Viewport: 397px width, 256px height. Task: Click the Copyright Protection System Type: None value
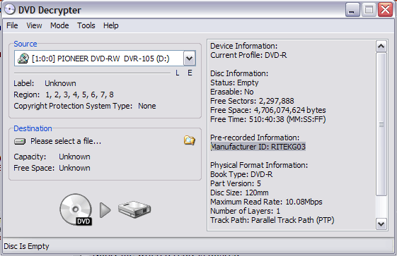[x=147, y=106]
